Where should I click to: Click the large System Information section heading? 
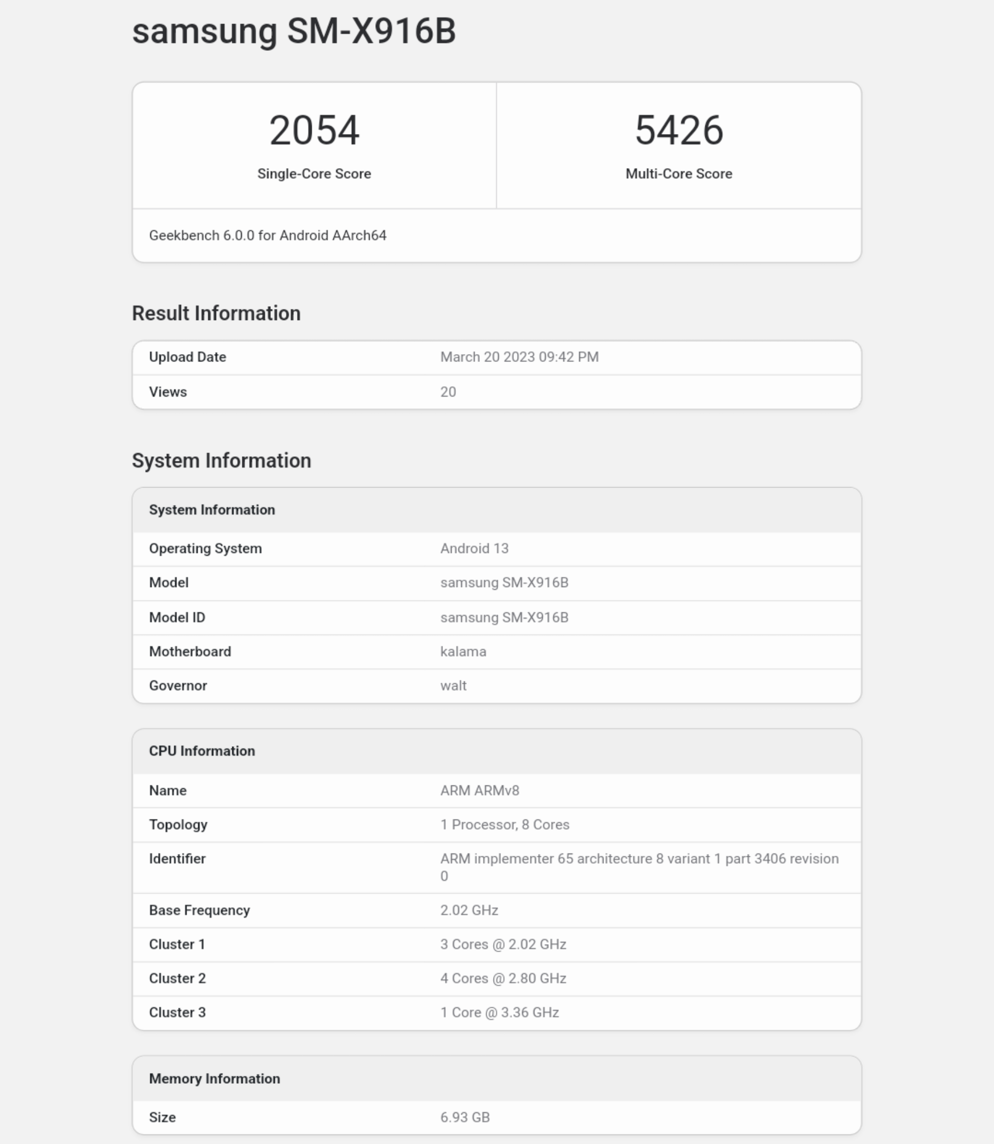pos(222,461)
